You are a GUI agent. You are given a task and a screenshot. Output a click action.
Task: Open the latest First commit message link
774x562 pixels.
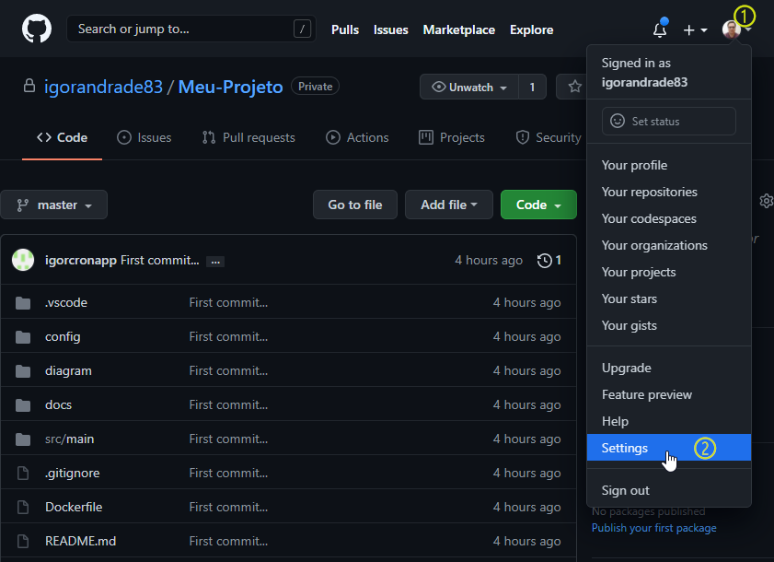tap(160, 260)
